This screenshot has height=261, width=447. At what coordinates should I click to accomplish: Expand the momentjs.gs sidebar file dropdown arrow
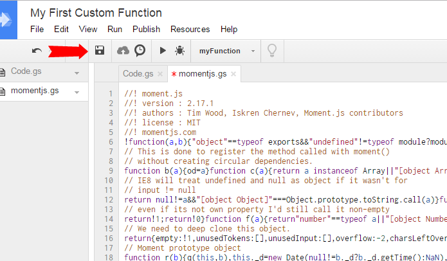(77, 91)
